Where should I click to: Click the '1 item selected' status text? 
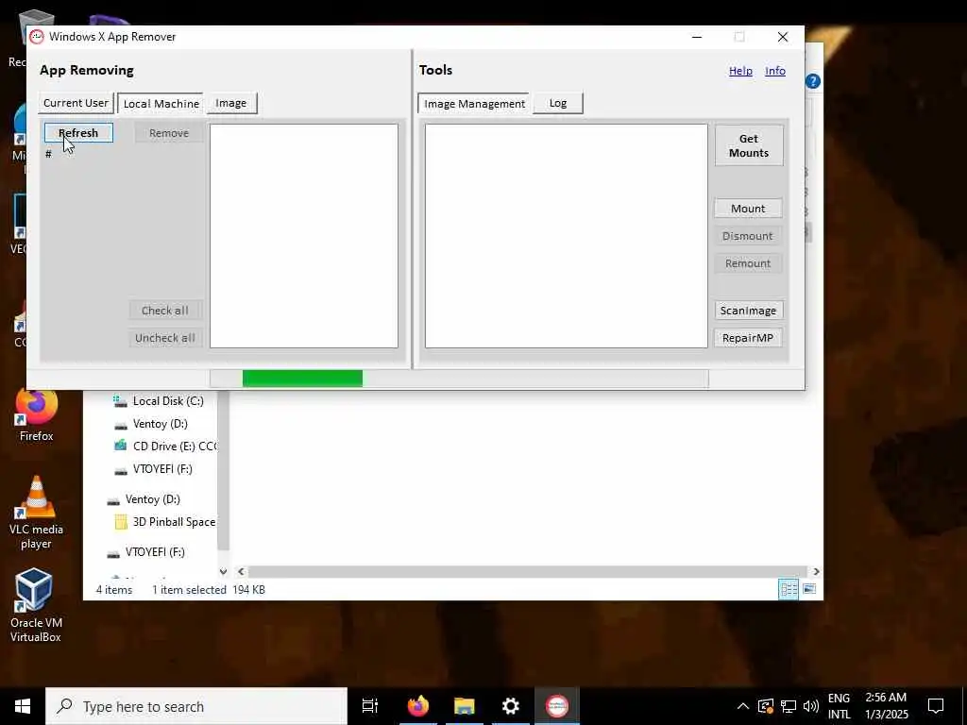189,590
